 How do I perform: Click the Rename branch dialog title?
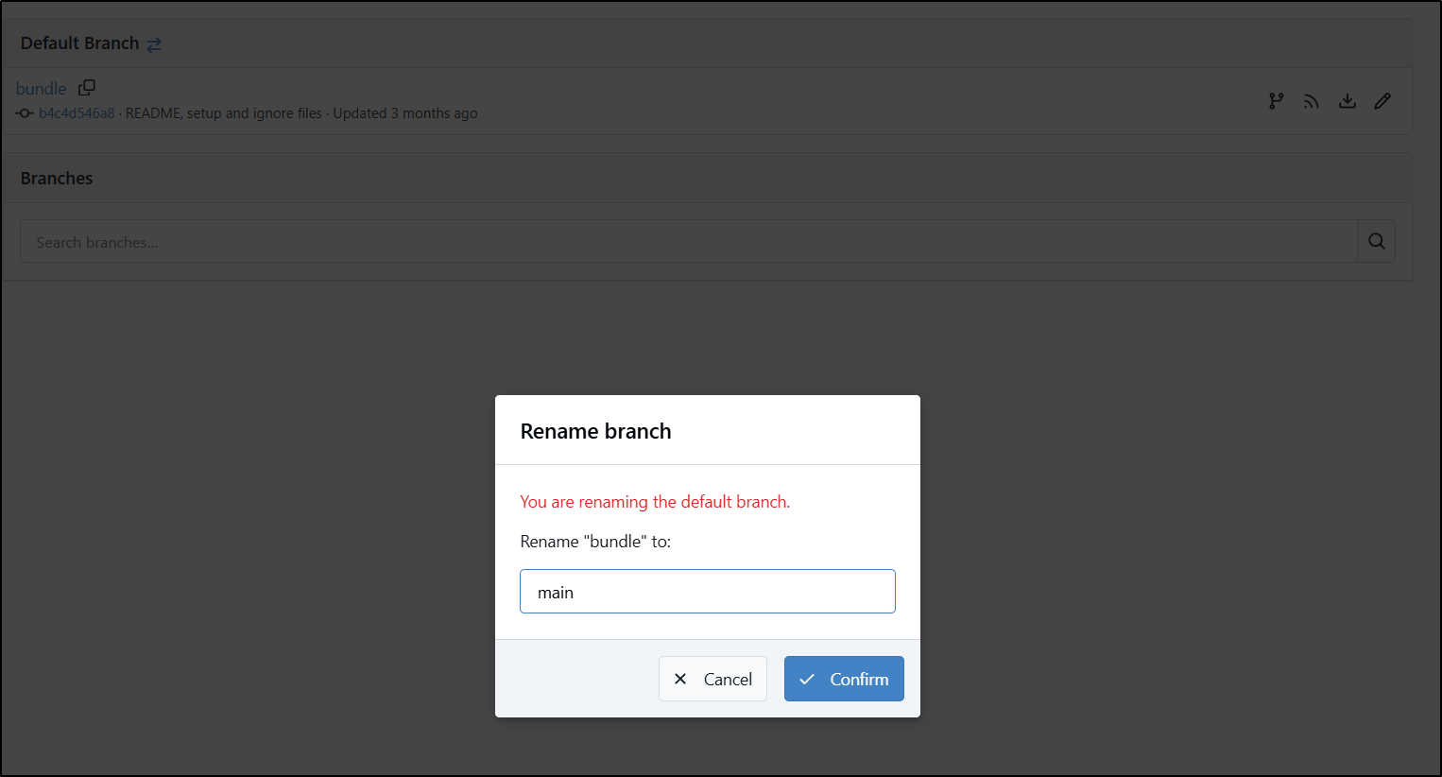(x=596, y=431)
